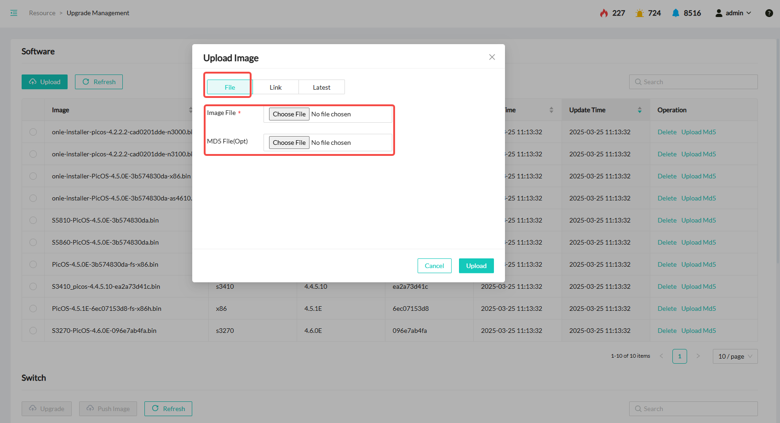Open the help question mark icon

[x=769, y=13]
